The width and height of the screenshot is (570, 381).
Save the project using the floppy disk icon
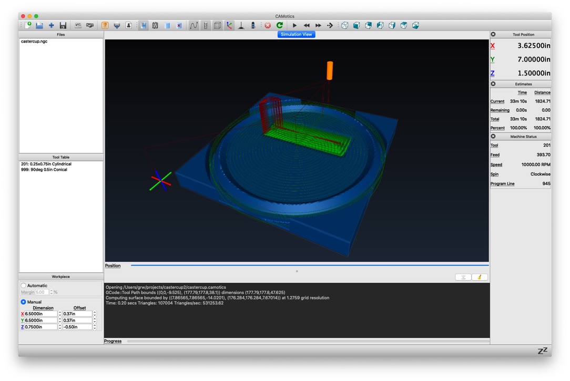[x=63, y=25]
